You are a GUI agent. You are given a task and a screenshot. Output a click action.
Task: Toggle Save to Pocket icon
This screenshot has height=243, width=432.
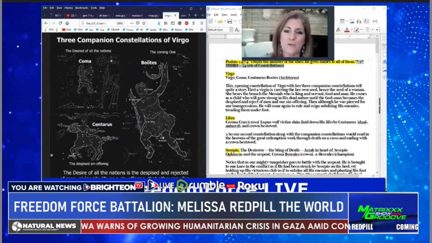click(138, 23)
